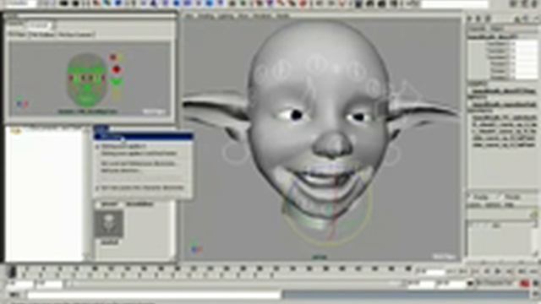Open the character set dropdown near auto key

tap(494, 284)
